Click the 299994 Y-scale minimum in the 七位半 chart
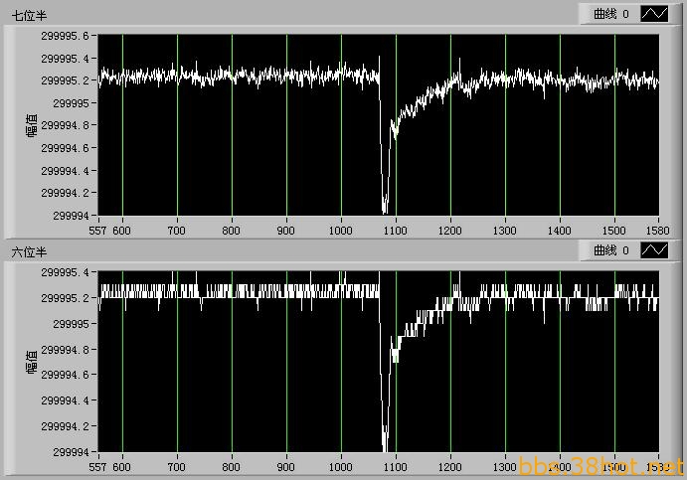The width and height of the screenshot is (687, 480). 71,216
